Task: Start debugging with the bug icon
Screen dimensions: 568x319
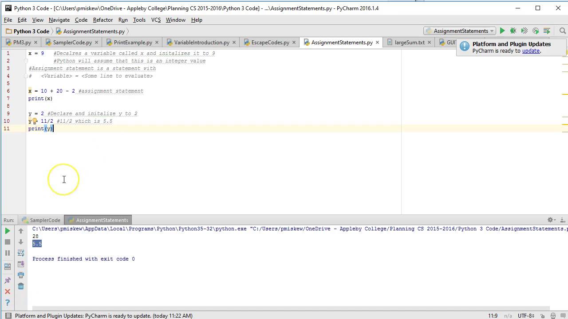Action: [x=513, y=31]
